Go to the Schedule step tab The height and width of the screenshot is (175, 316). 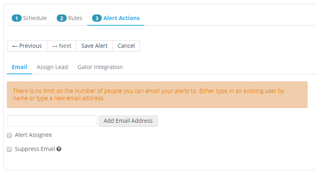click(x=35, y=18)
